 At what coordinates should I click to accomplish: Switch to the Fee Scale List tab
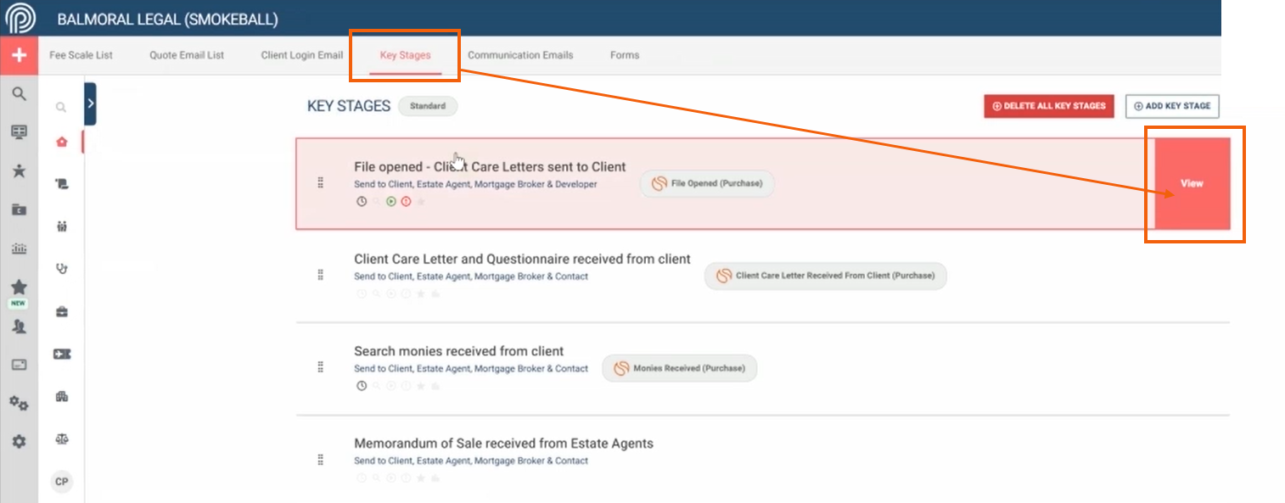click(x=81, y=55)
